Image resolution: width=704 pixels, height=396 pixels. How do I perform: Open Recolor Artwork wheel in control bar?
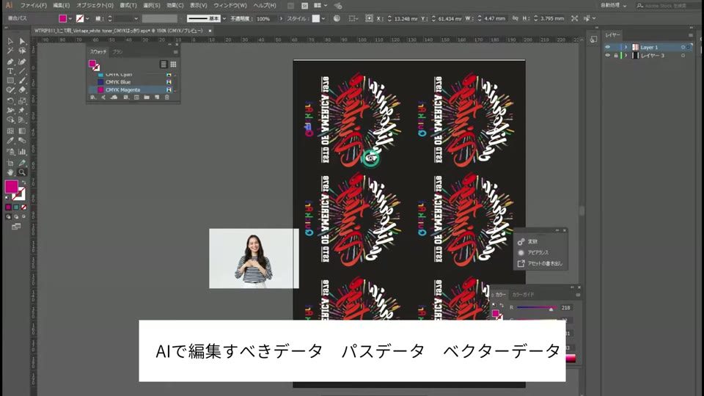(337, 18)
